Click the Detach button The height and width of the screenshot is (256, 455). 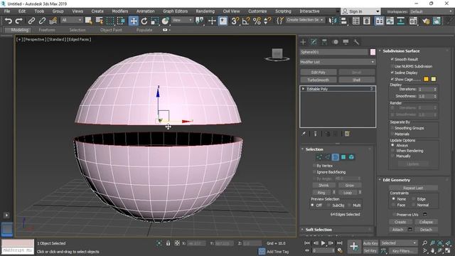426,230
